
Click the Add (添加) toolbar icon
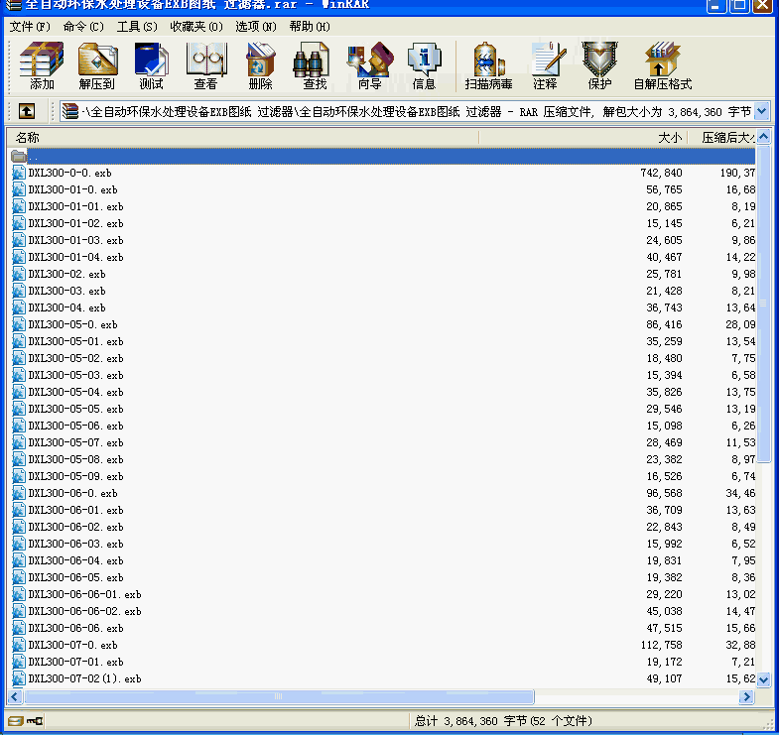(42, 65)
